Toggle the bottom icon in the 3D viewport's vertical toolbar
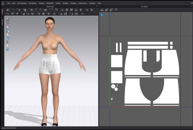Screen dimensions: 193x130 (x=7, y=49)
